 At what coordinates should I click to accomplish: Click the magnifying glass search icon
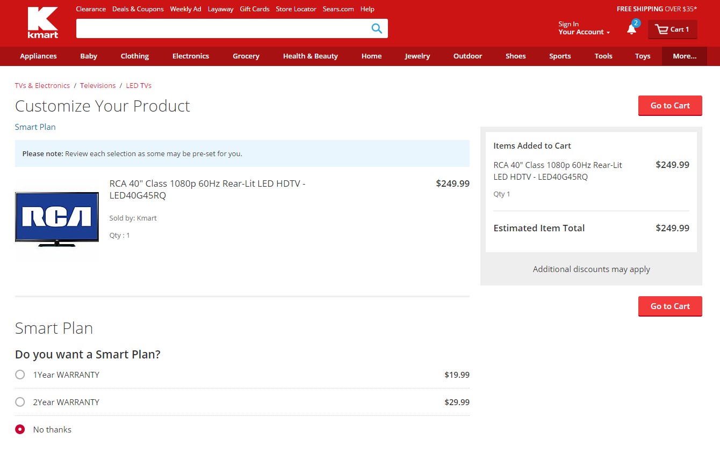click(x=377, y=28)
